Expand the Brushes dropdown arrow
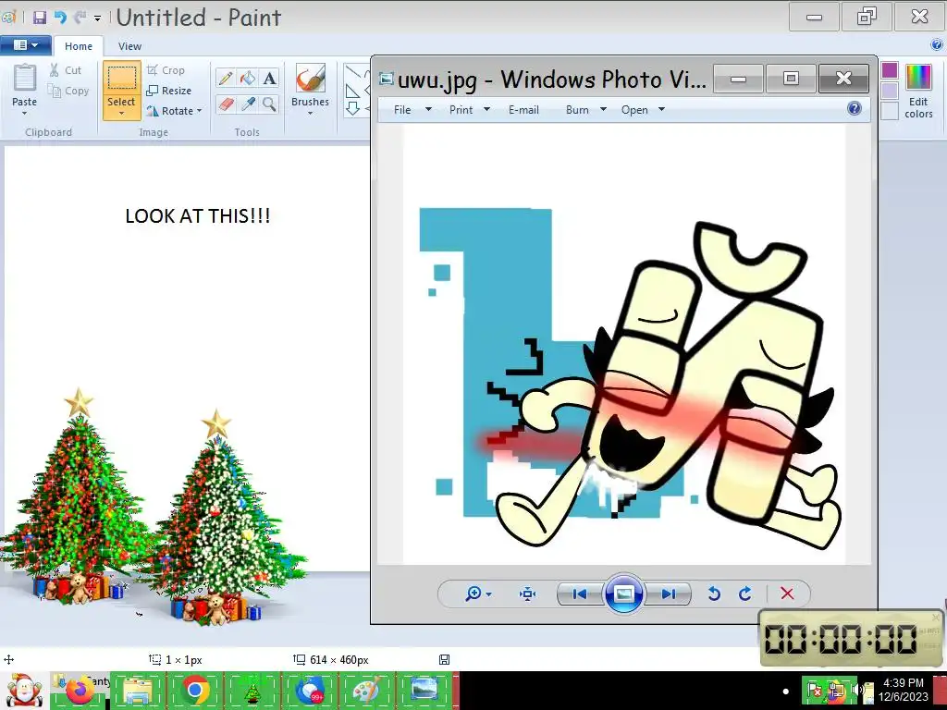947x710 pixels. tap(310, 113)
